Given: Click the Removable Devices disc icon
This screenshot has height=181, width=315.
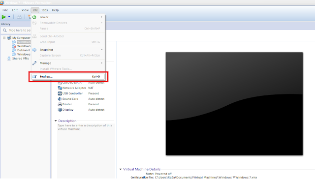Looking at the screenshot, I should [34, 23].
